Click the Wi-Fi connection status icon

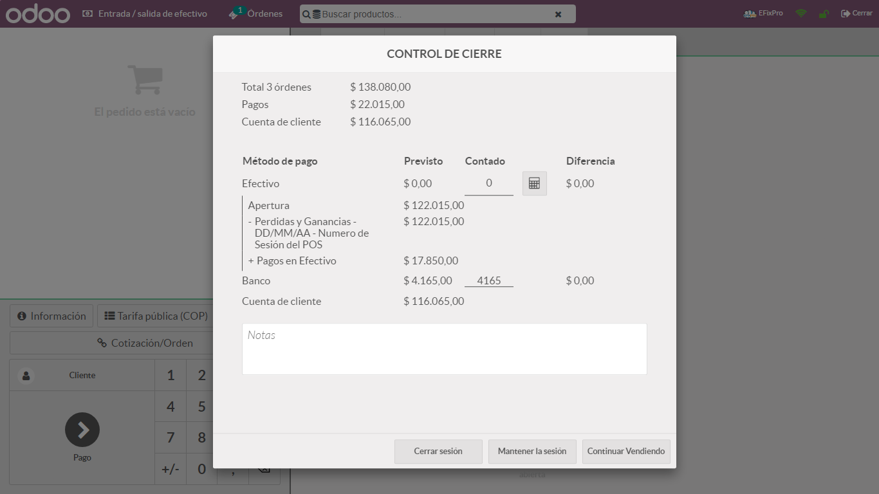click(x=800, y=14)
